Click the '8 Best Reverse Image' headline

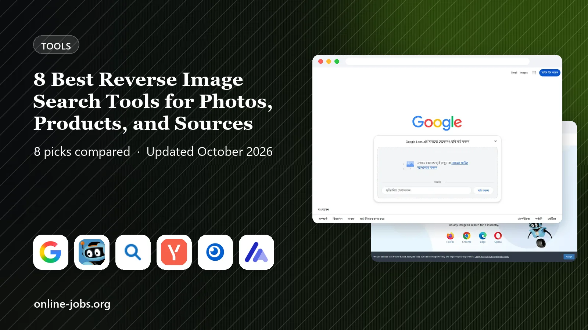coord(138,80)
